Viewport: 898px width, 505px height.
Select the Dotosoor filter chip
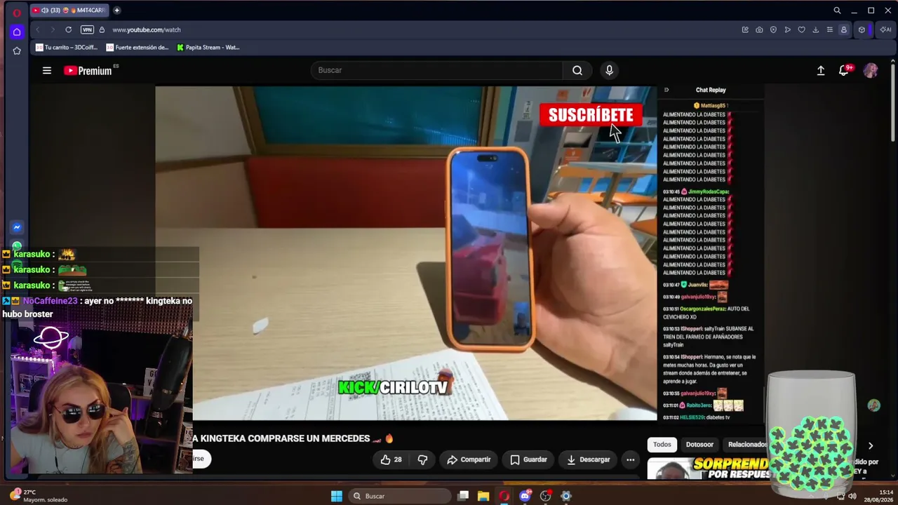point(699,445)
